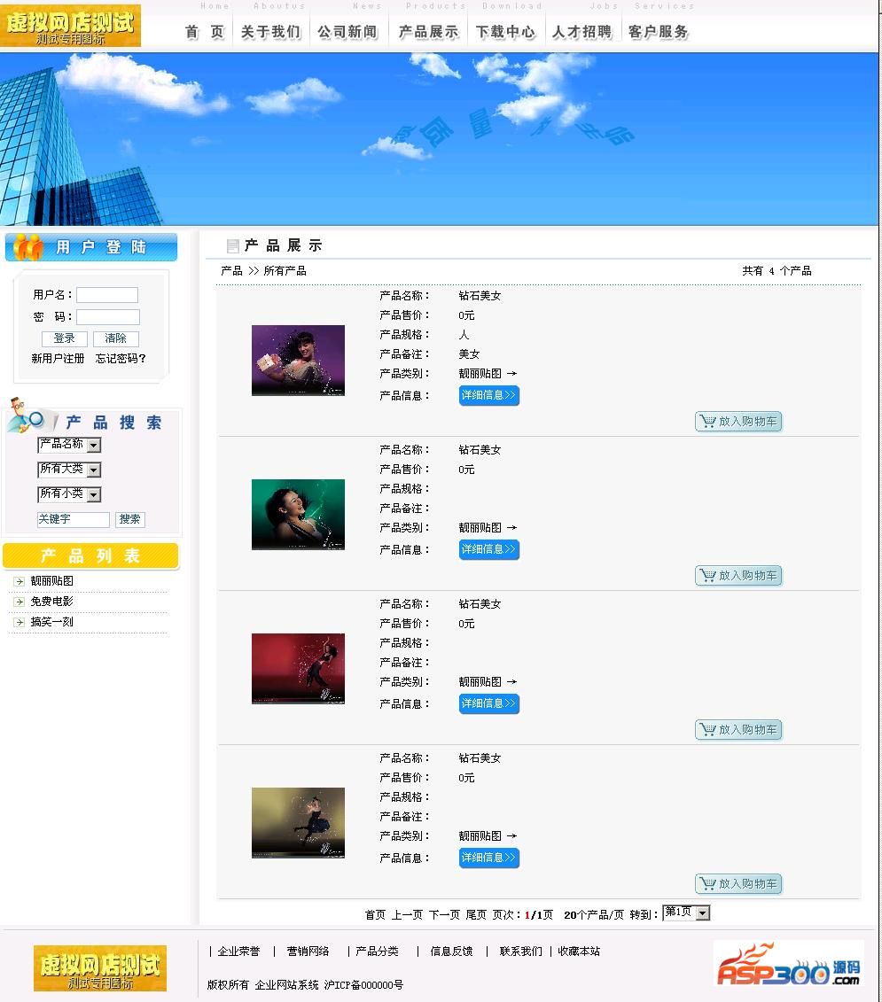882x1002 pixels.
Task: Open the 搞笑一刻 category
Action: [x=51, y=622]
